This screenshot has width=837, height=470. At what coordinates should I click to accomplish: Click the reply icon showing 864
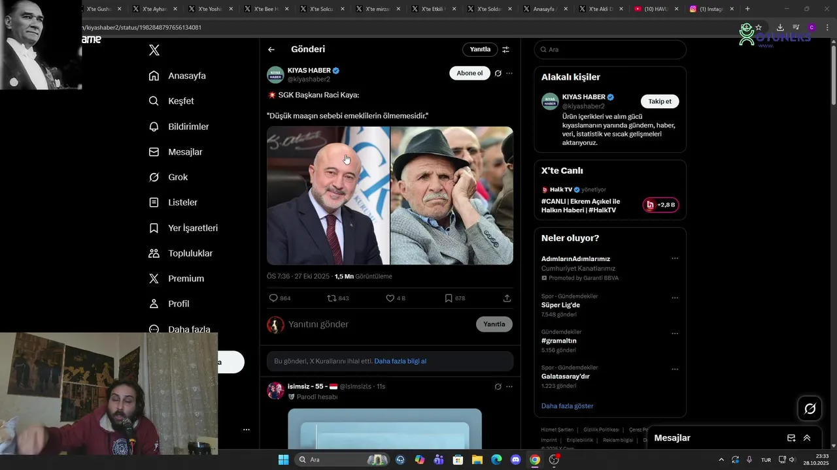(280, 298)
